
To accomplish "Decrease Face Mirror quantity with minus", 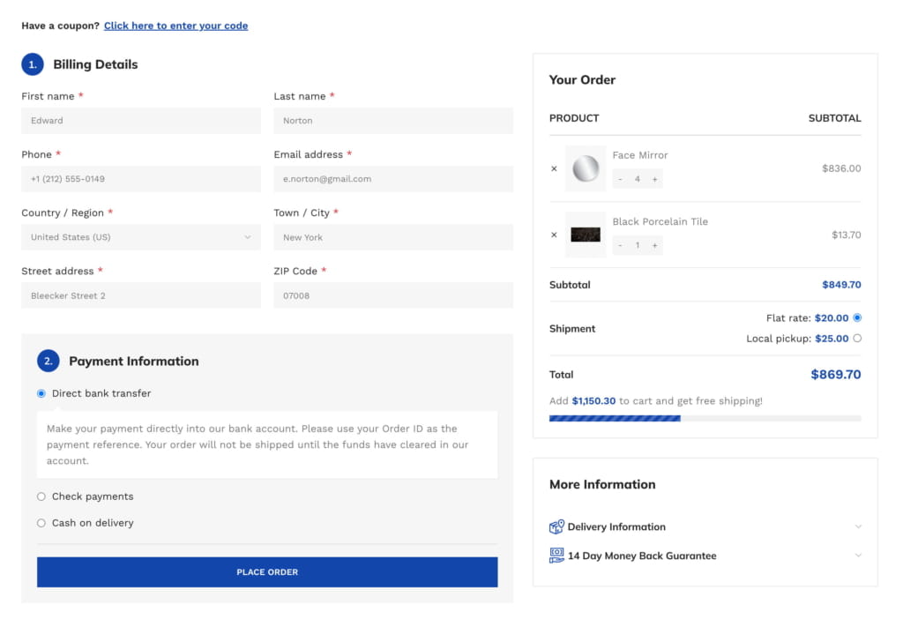I will (x=620, y=179).
